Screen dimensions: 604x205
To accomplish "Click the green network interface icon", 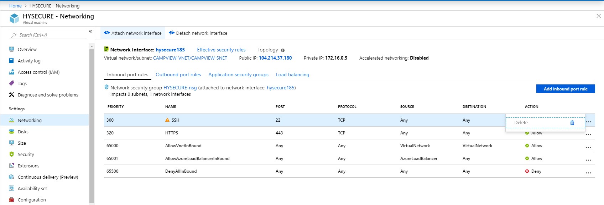I will 106,49.
